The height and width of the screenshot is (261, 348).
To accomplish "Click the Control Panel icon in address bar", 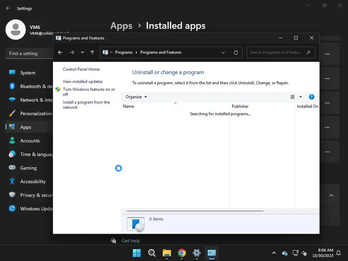I will pyautogui.click(x=105, y=52).
